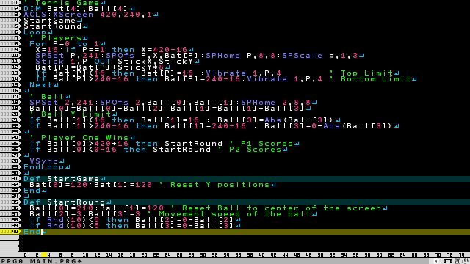470x264 pixels.
Task: Click line number 35 beside Def StartRound
Action: click(10, 202)
